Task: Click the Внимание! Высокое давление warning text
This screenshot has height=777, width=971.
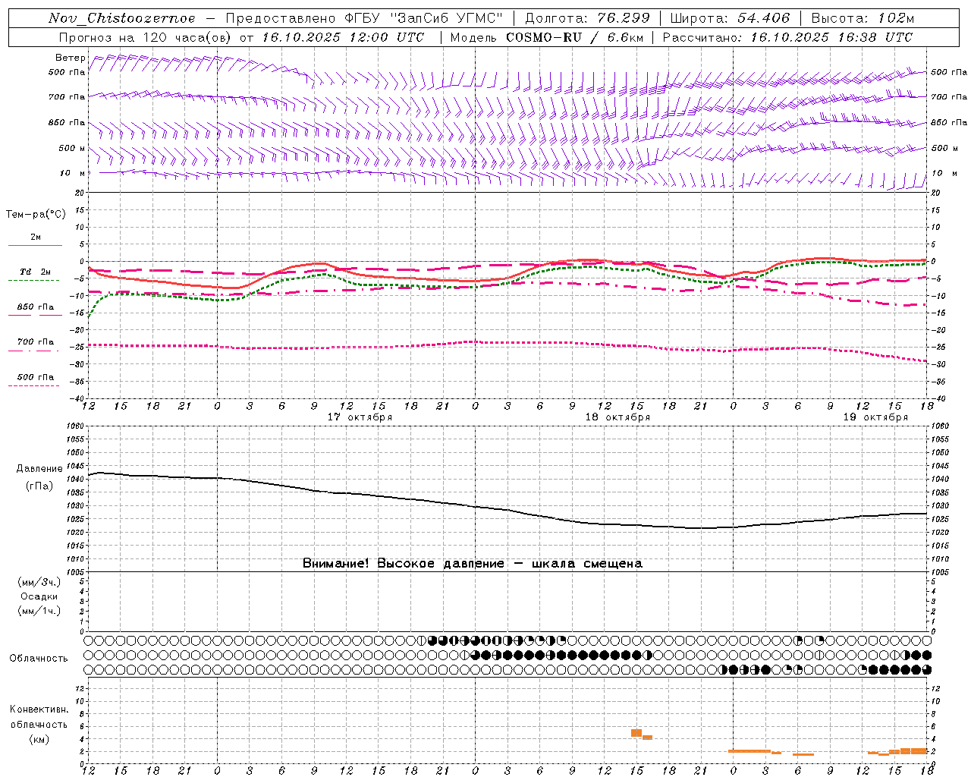Action: click(473, 563)
